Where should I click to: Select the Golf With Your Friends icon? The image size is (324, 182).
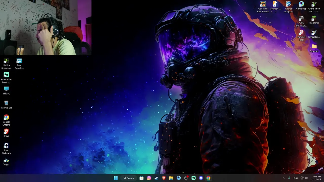tap(263, 7)
